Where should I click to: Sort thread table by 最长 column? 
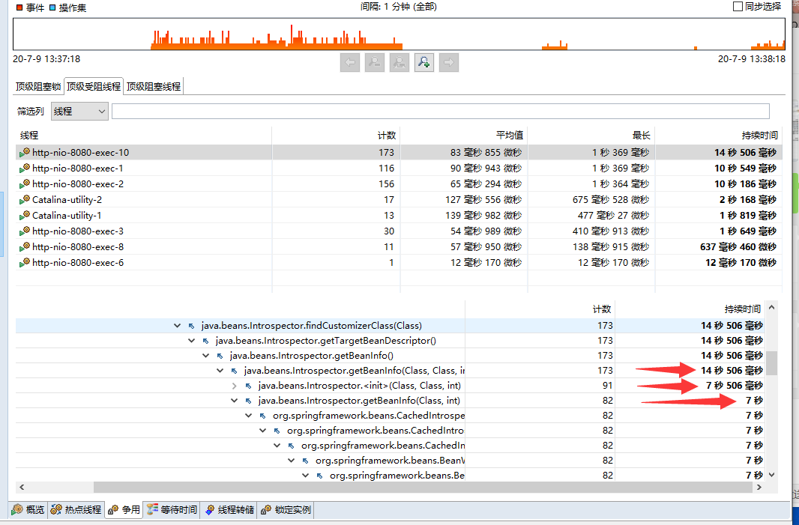pos(591,136)
